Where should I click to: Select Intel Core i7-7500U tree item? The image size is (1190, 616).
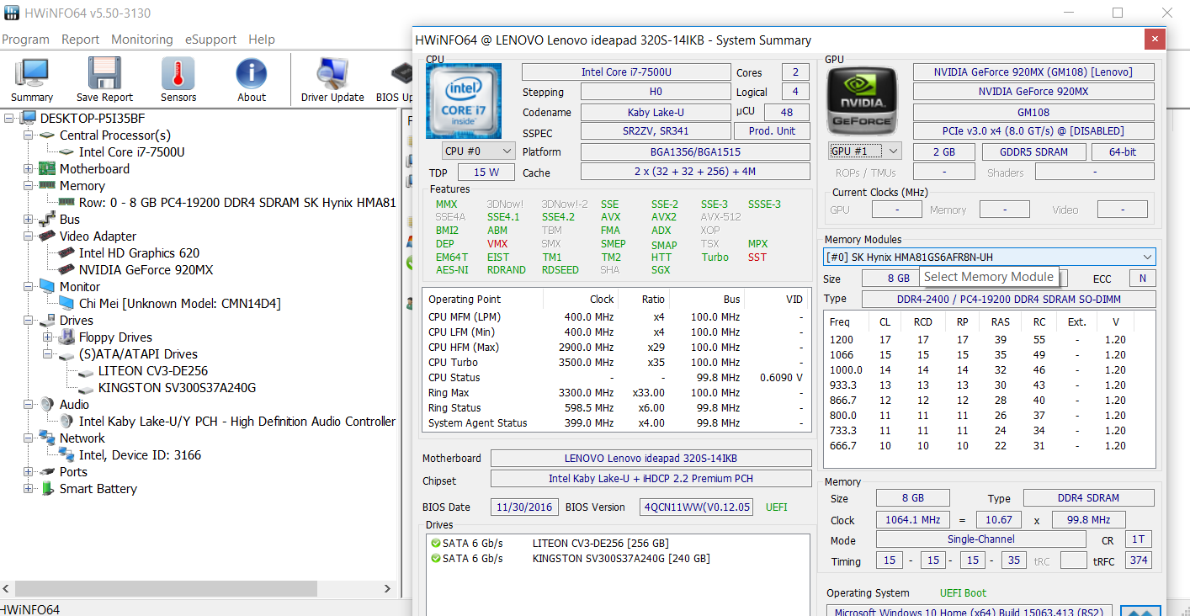(x=131, y=152)
